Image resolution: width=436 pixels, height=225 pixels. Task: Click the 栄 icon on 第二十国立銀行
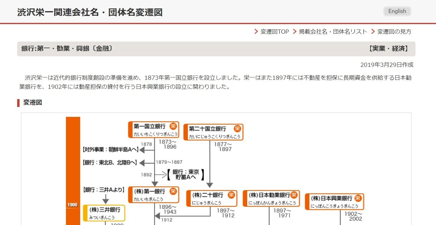238,129
